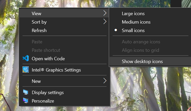This screenshot has height=111, width=191.
Task: Select the Paste shortcut entry
Action: click(x=46, y=50)
